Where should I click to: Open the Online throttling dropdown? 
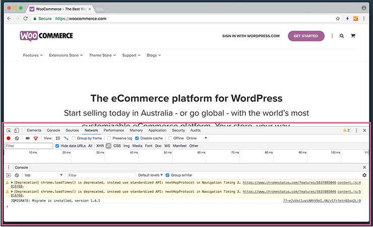[197, 138]
